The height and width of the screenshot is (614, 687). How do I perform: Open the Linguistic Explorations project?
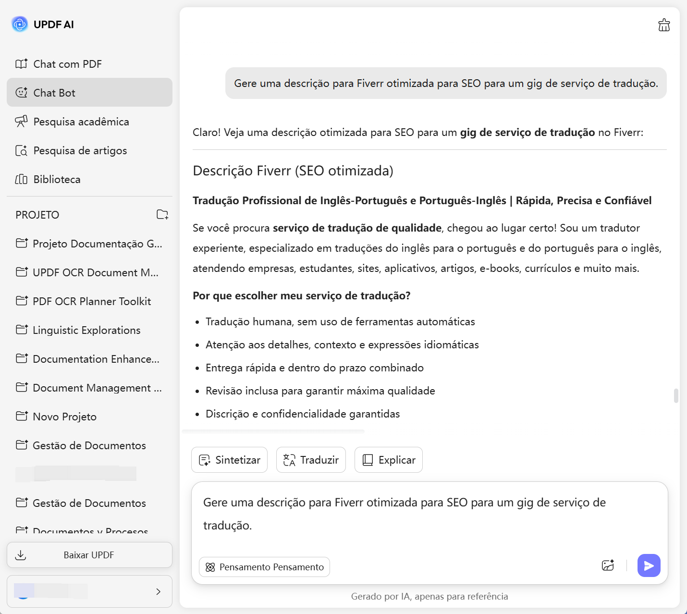coord(86,330)
